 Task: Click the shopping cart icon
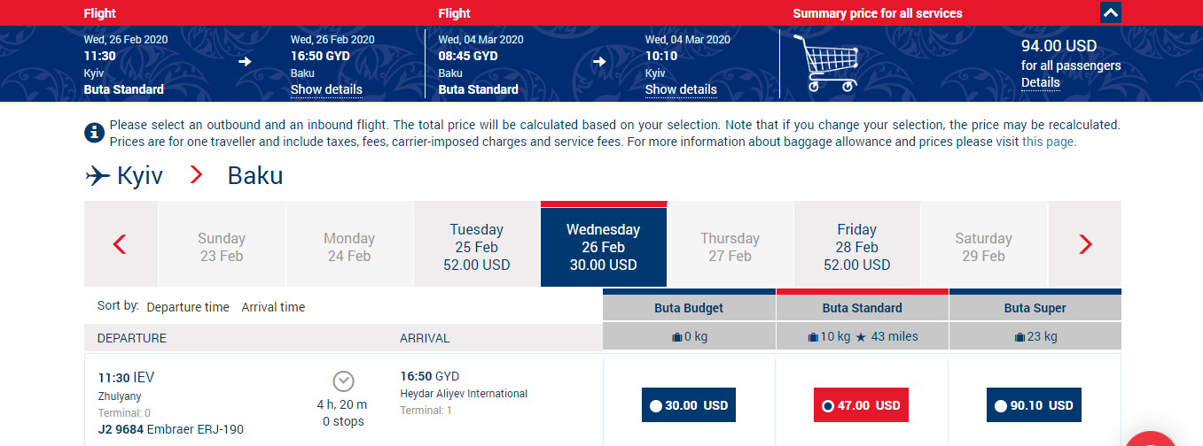coord(826,64)
